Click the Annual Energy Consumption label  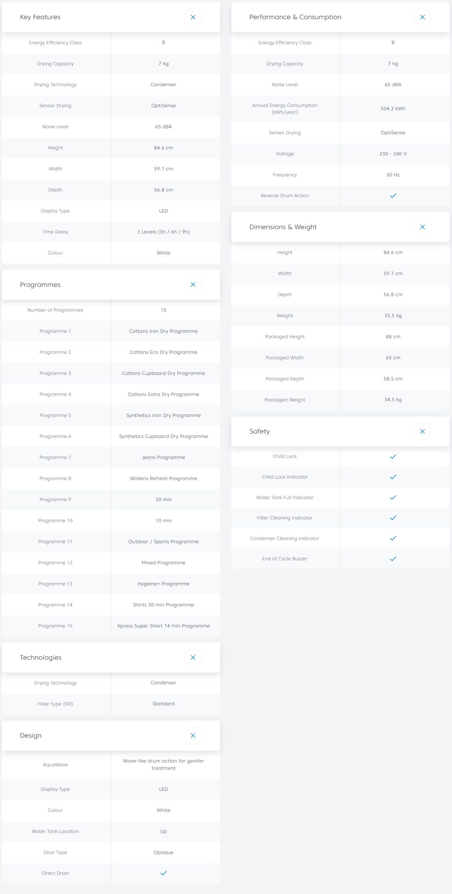[x=285, y=109]
